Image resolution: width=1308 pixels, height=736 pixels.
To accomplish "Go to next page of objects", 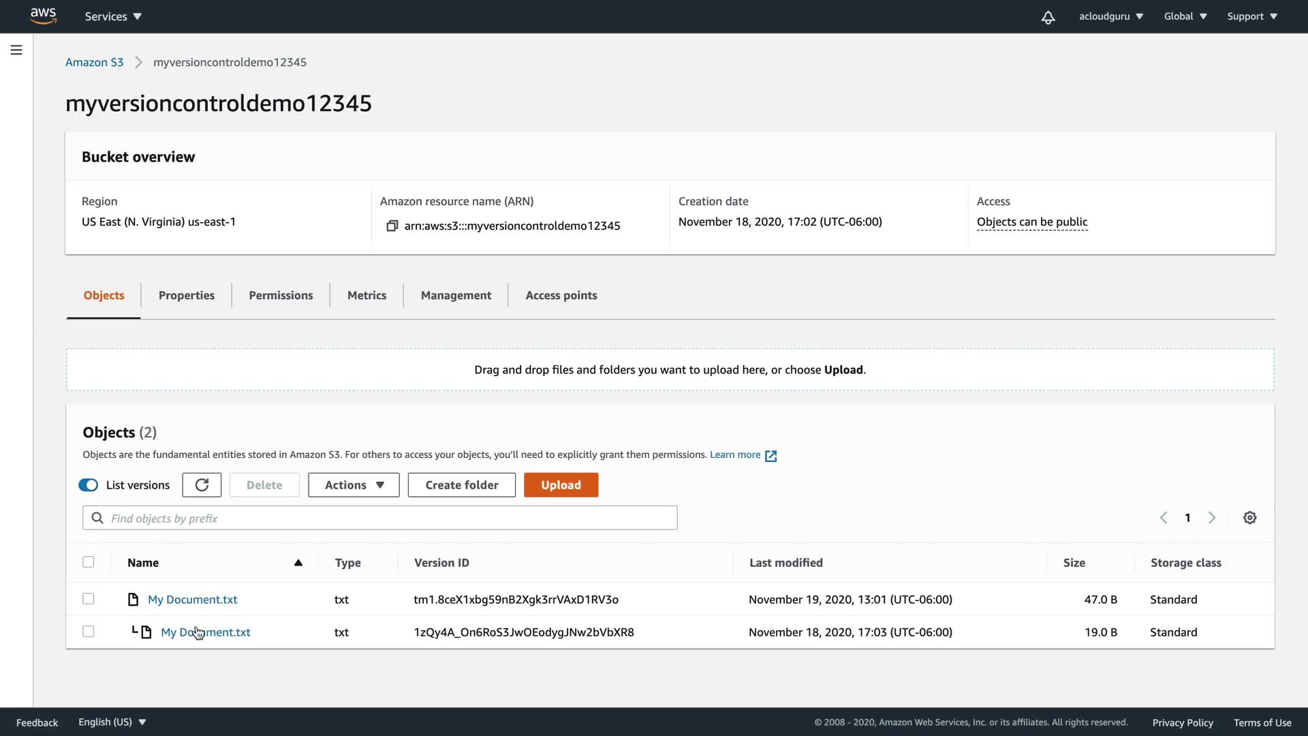I will 1212,518.
